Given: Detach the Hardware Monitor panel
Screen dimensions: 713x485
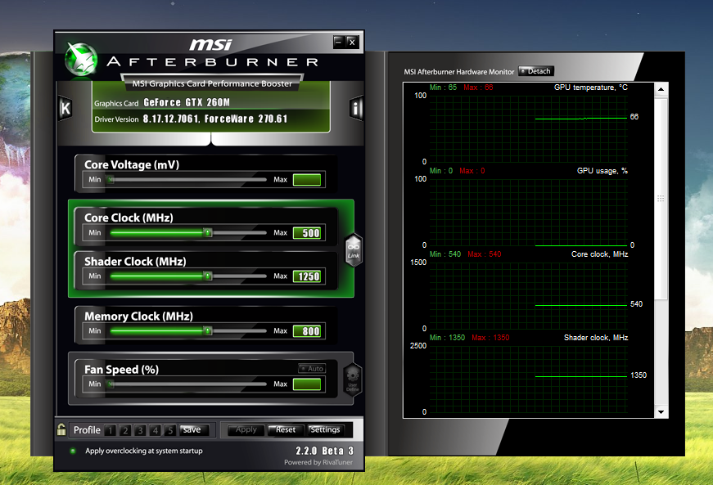Looking at the screenshot, I should tap(535, 71).
